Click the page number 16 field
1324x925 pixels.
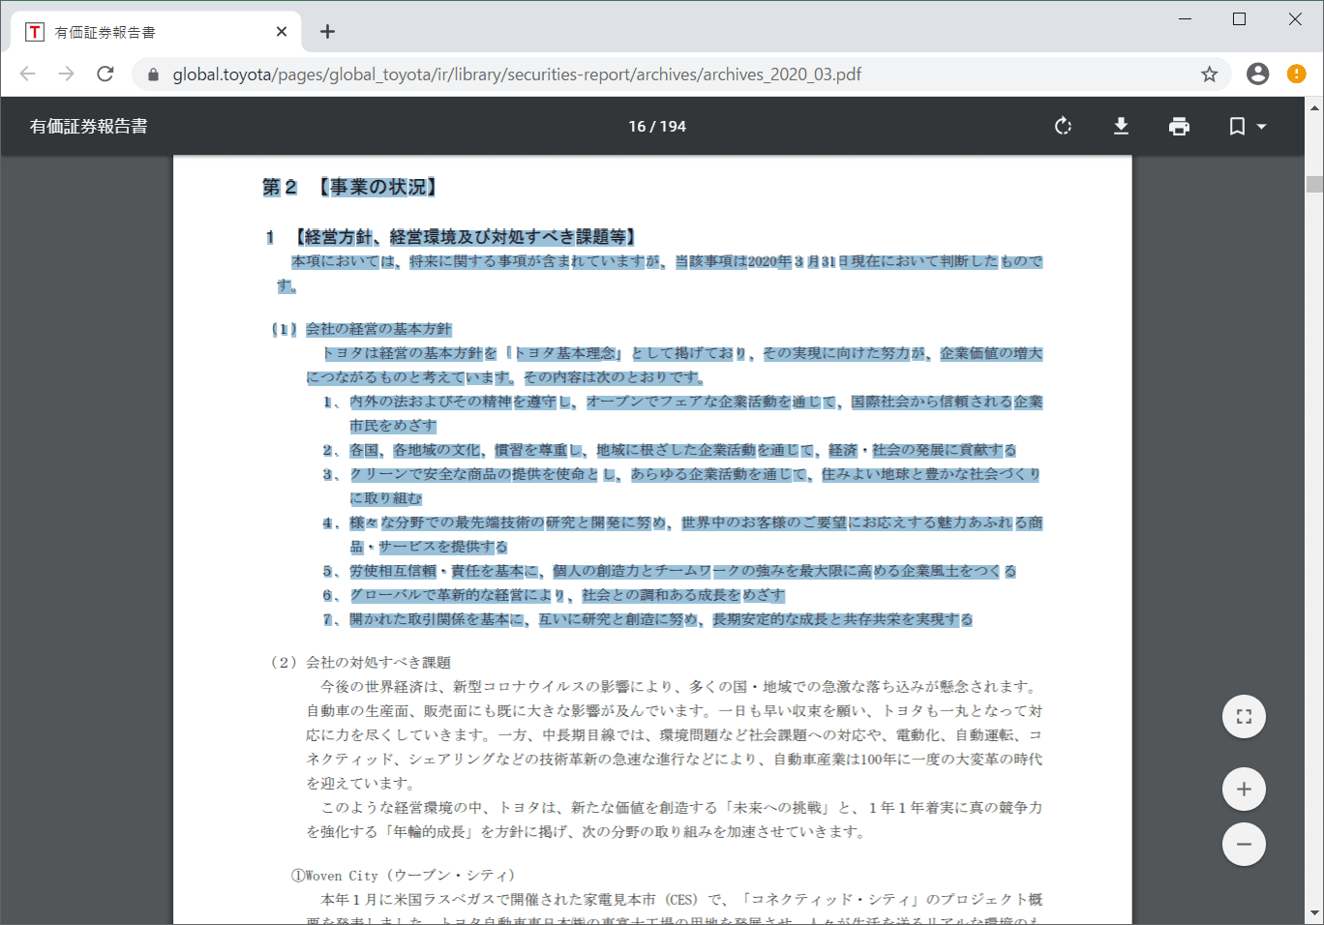[x=637, y=127]
